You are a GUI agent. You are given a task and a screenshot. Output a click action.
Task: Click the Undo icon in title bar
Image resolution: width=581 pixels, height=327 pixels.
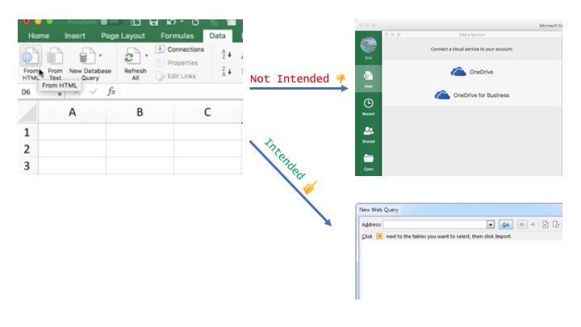(171, 23)
